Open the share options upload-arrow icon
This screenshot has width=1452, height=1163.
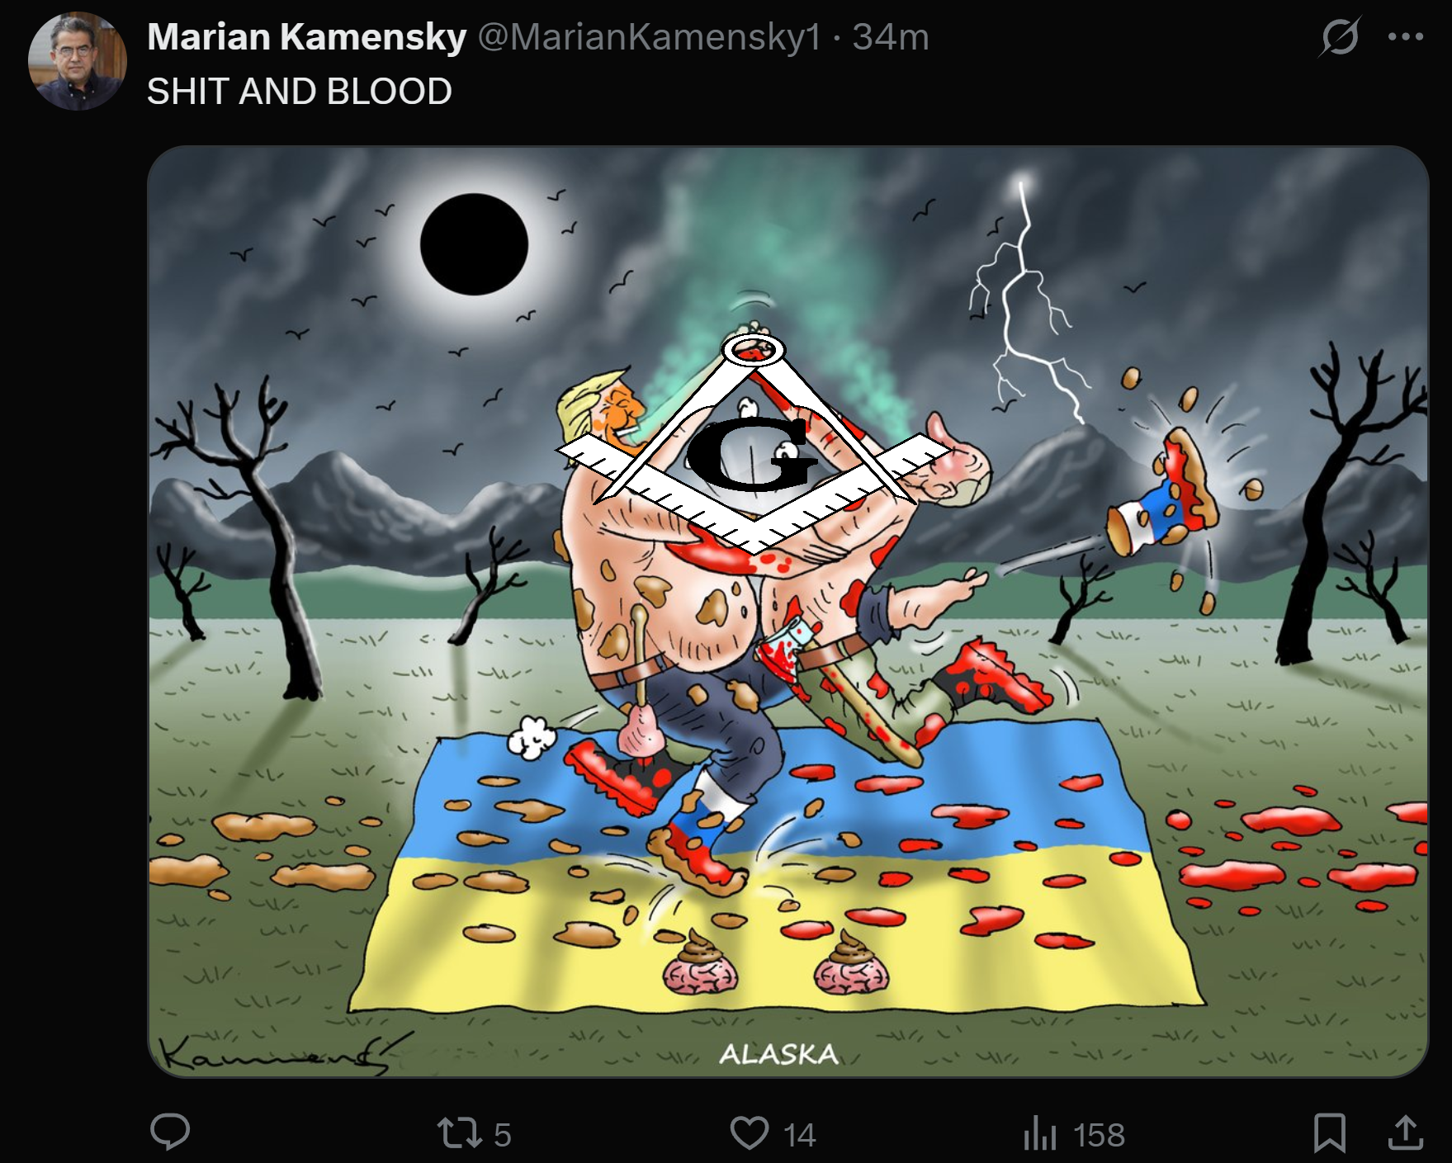(x=1405, y=1132)
